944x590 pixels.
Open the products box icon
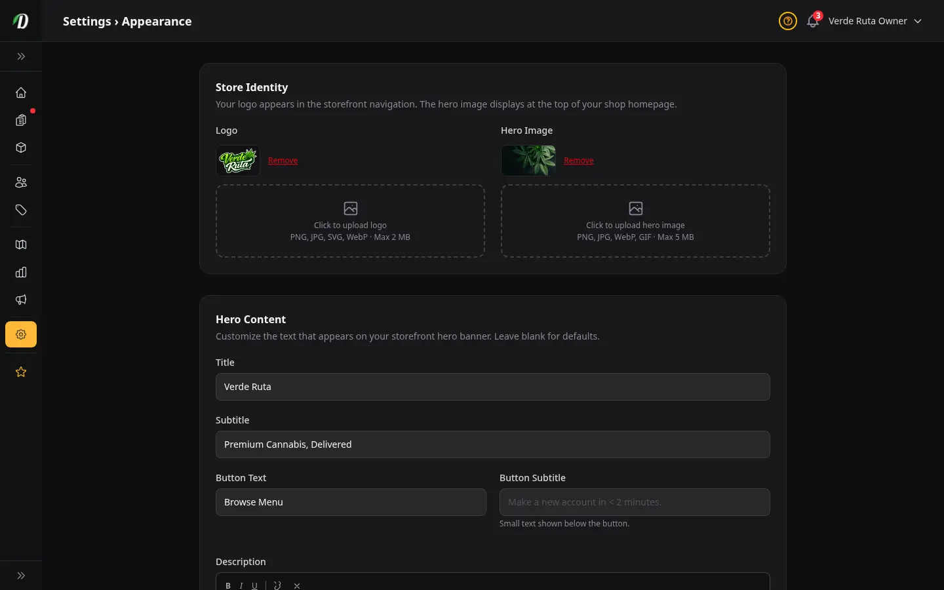coord(21,147)
